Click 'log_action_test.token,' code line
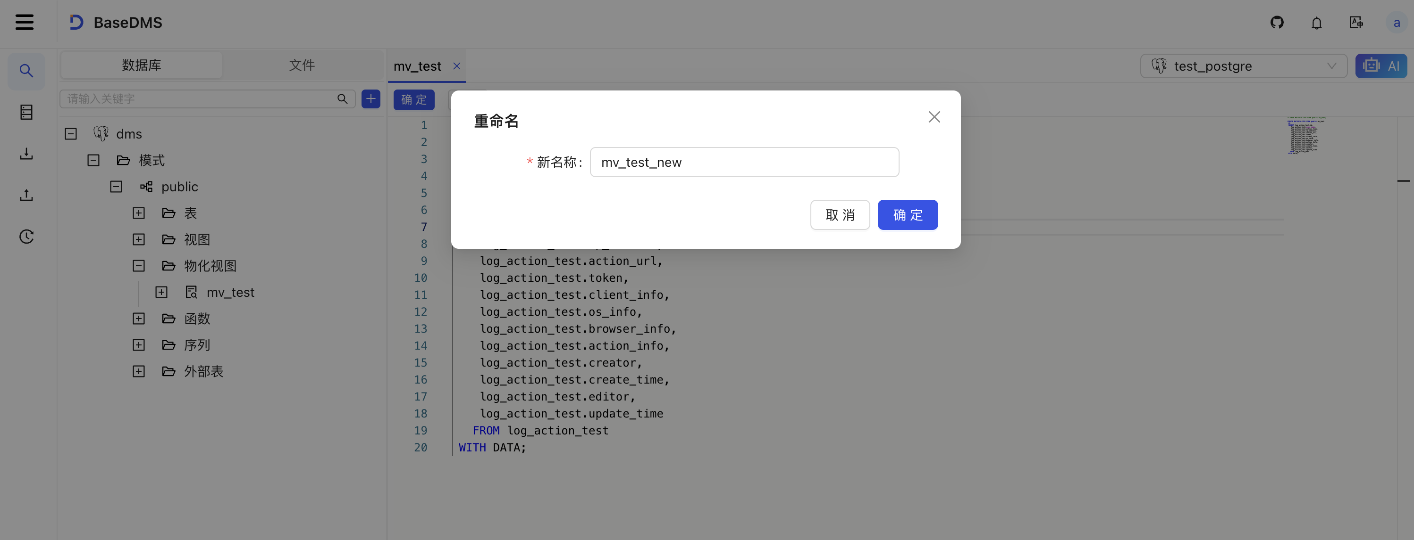The height and width of the screenshot is (540, 1414). (554, 278)
